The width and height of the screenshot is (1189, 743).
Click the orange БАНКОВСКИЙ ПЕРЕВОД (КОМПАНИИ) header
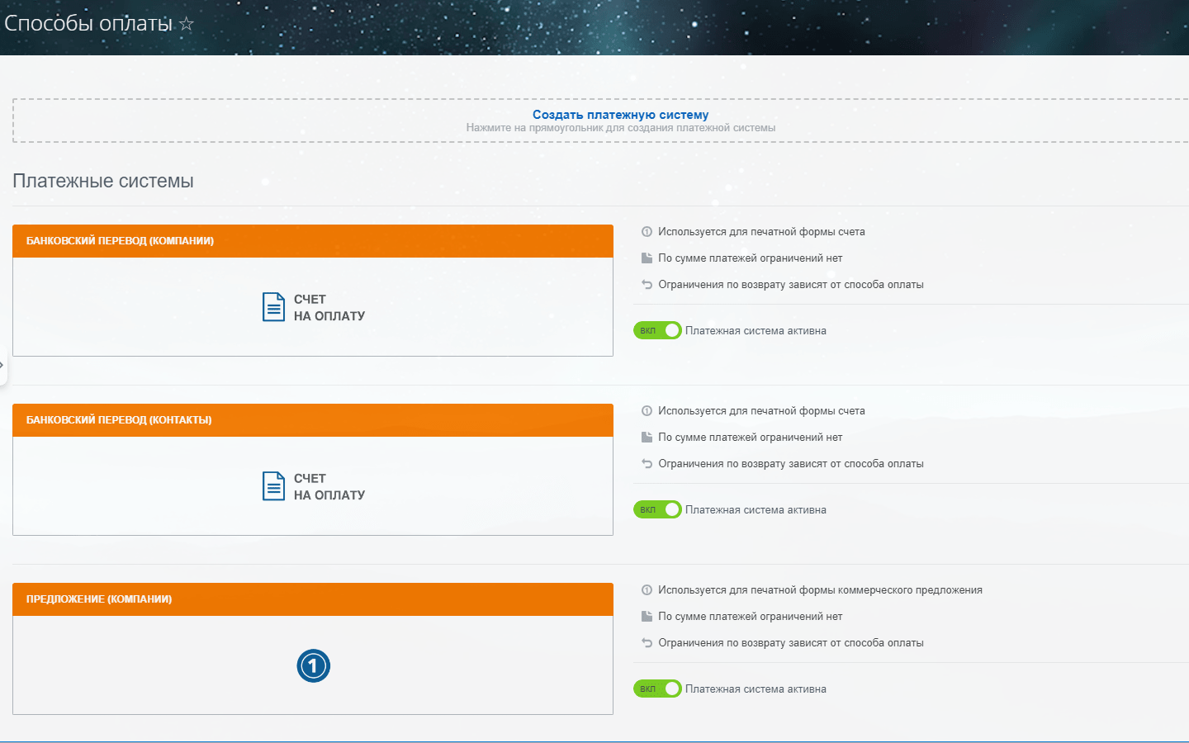pos(312,240)
